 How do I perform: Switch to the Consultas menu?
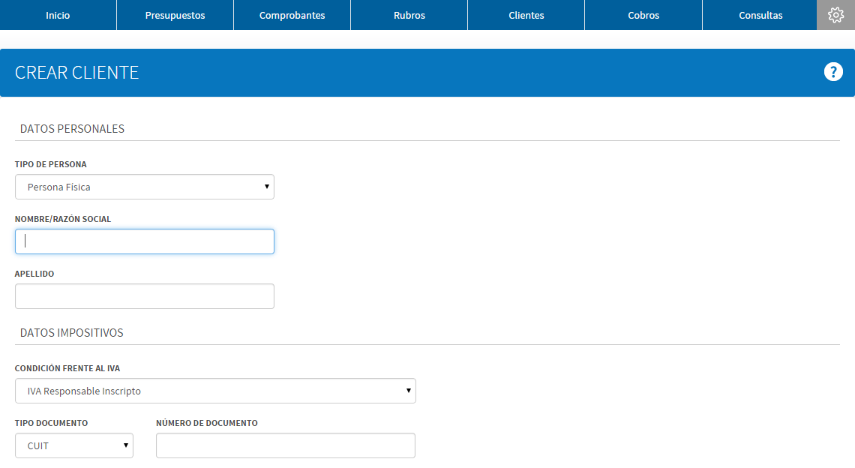[x=760, y=15]
